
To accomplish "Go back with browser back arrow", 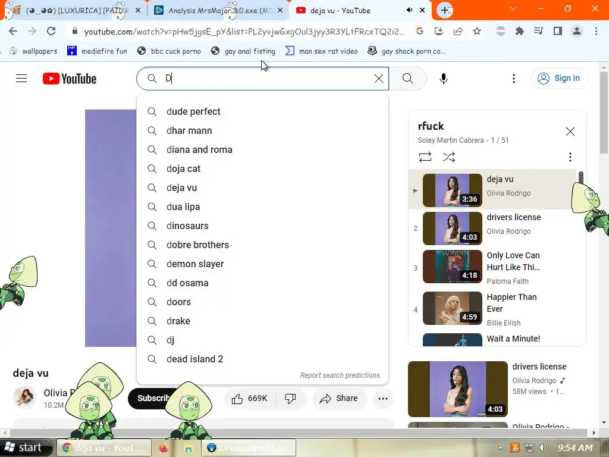I will tap(13, 31).
